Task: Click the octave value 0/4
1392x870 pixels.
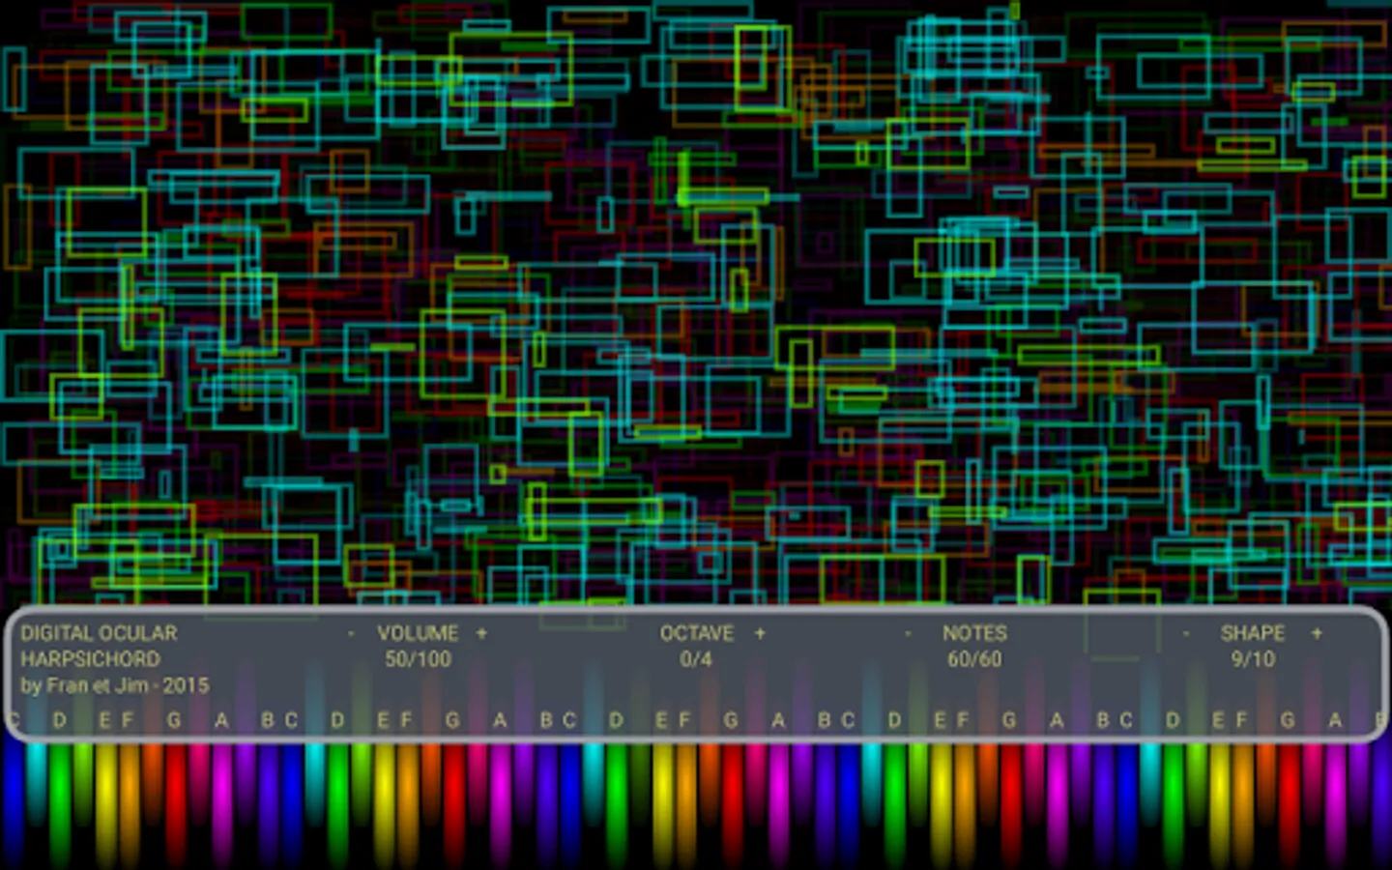Action: click(696, 659)
